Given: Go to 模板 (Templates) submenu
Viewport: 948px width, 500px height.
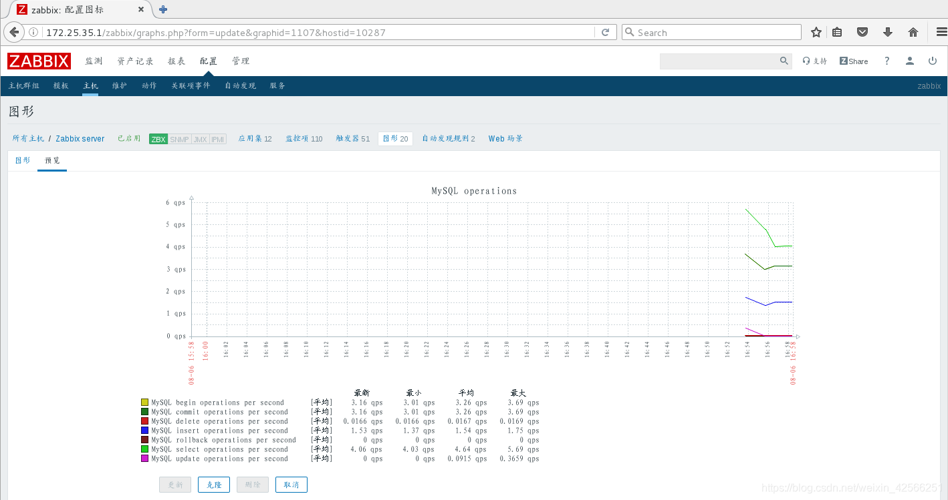Looking at the screenshot, I should (x=61, y=86).
